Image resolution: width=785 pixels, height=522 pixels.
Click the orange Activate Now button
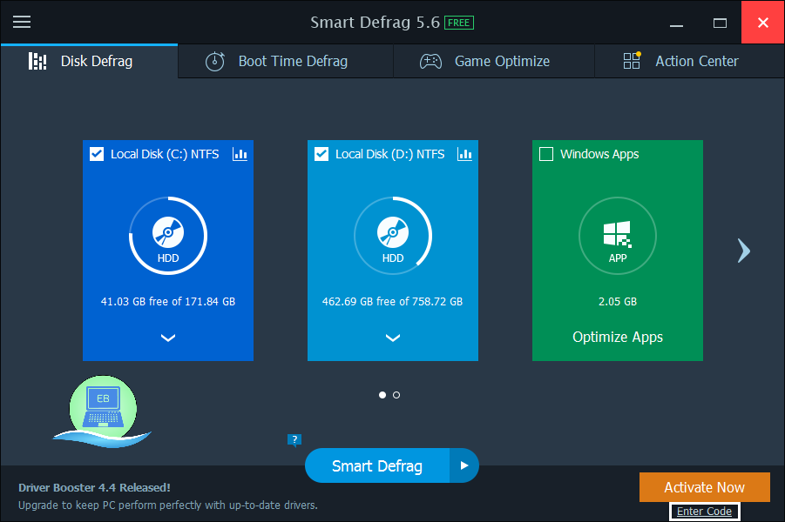click(x=704, y=487)
